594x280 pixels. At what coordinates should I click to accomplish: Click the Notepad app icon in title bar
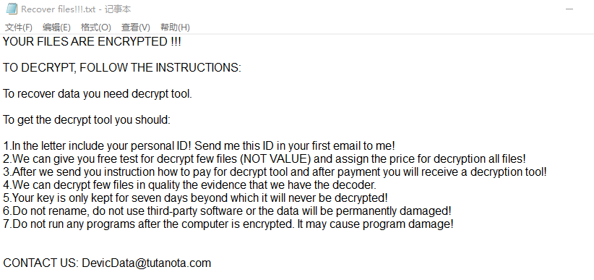tap(12, 9)
